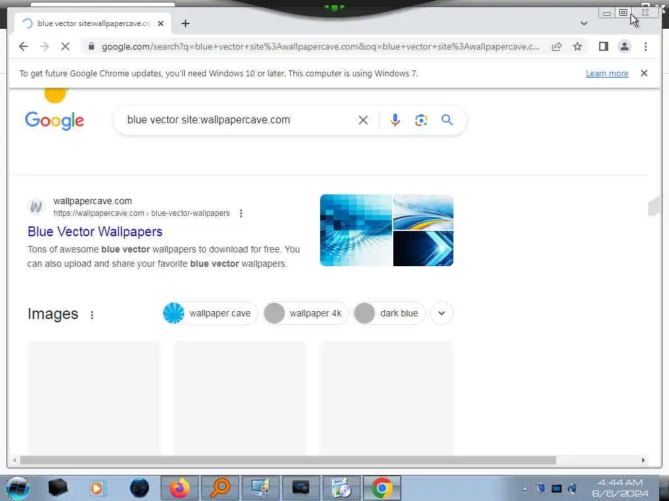
Task: Open the wallpapercave result options menu
Action: click(241, 213)
